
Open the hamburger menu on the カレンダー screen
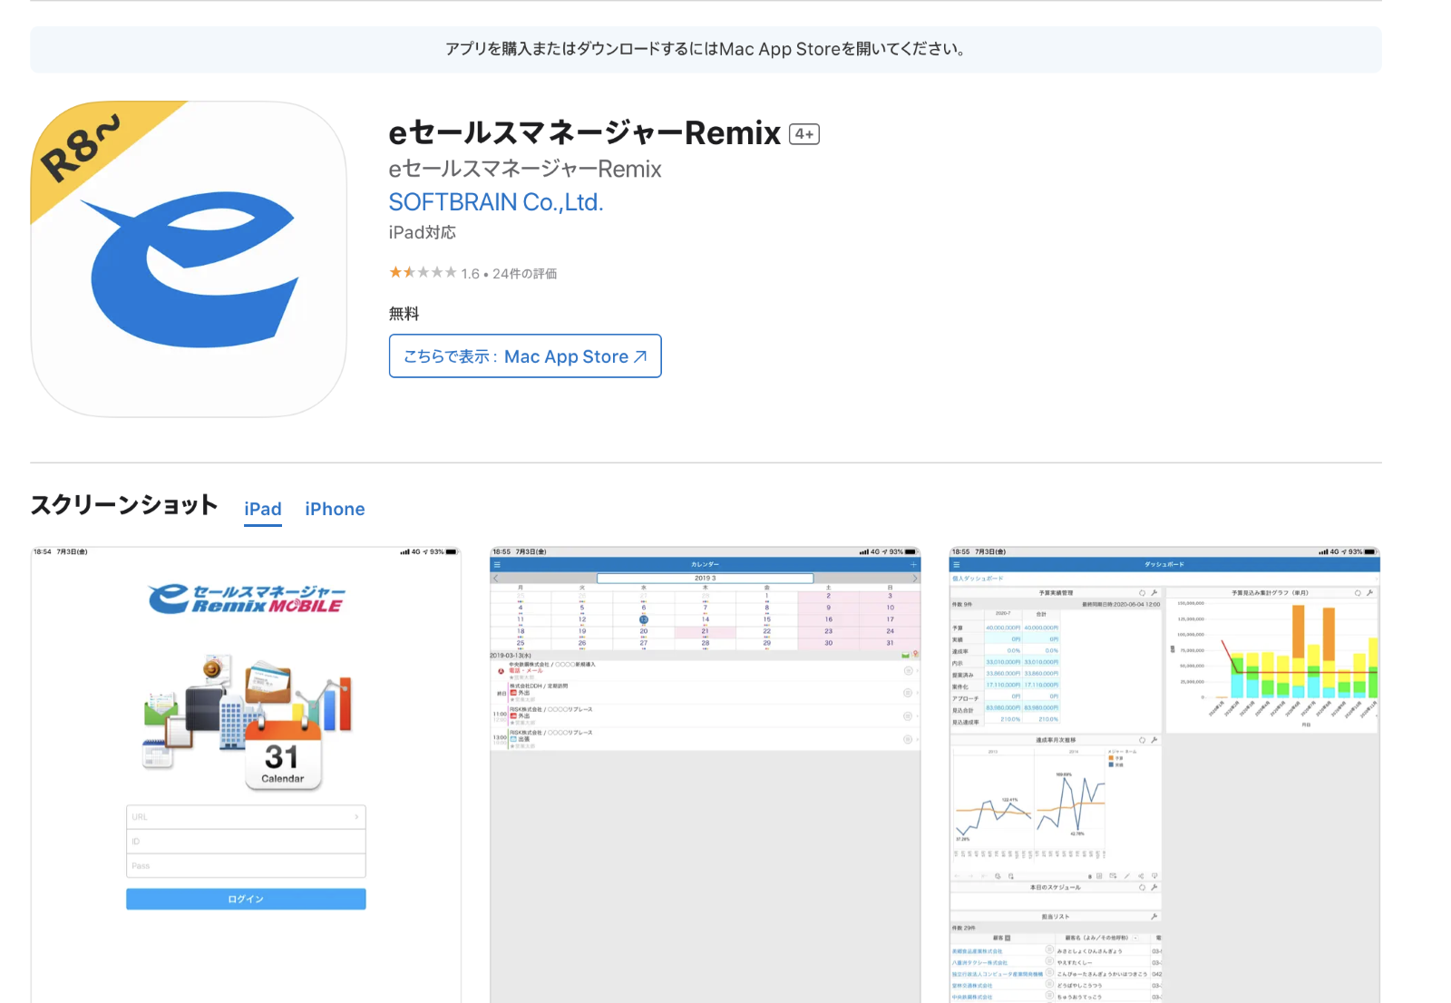[497, 564]
